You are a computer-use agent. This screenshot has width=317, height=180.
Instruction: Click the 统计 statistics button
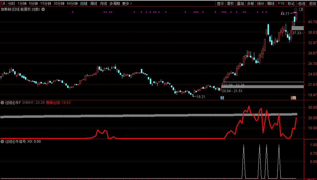[261, 3]
